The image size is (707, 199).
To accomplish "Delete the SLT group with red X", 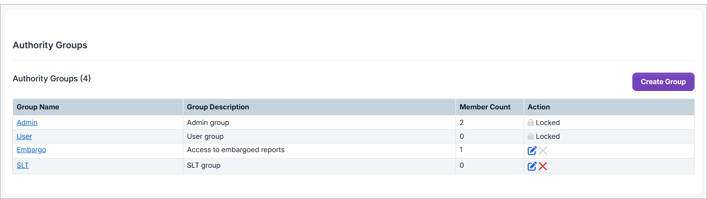I will coord(543,166).
